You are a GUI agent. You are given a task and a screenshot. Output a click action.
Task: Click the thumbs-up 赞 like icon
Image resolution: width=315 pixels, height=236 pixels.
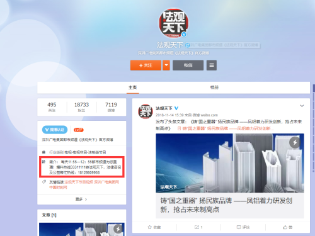pyautogui.click(x=287, y=227)
